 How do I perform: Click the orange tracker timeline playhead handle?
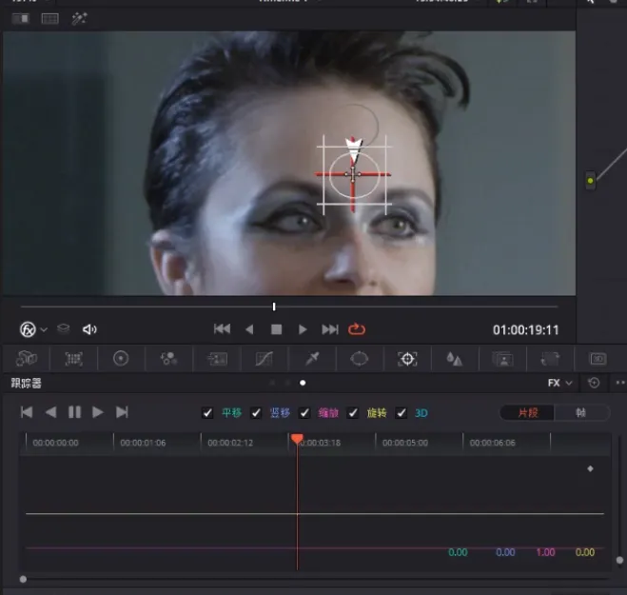point(297,439)
